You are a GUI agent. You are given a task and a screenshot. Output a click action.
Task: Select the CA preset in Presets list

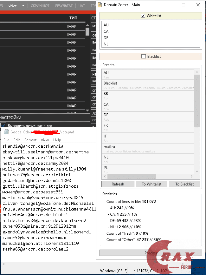(x=148, y=106)
